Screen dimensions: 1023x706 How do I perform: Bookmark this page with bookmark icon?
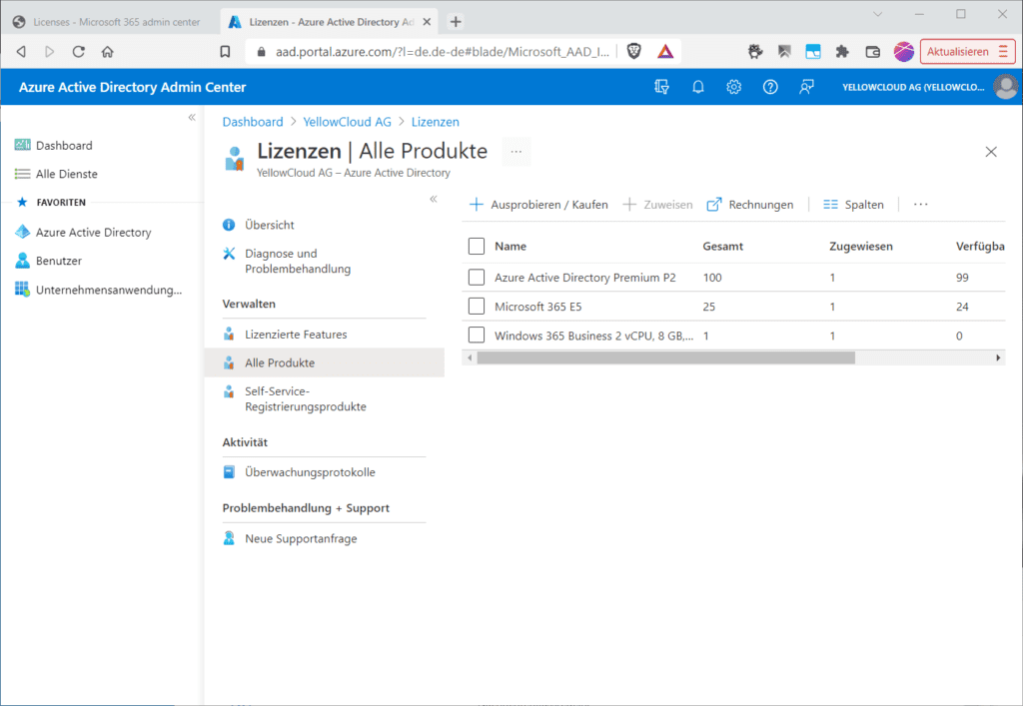[x=225, y=52]
